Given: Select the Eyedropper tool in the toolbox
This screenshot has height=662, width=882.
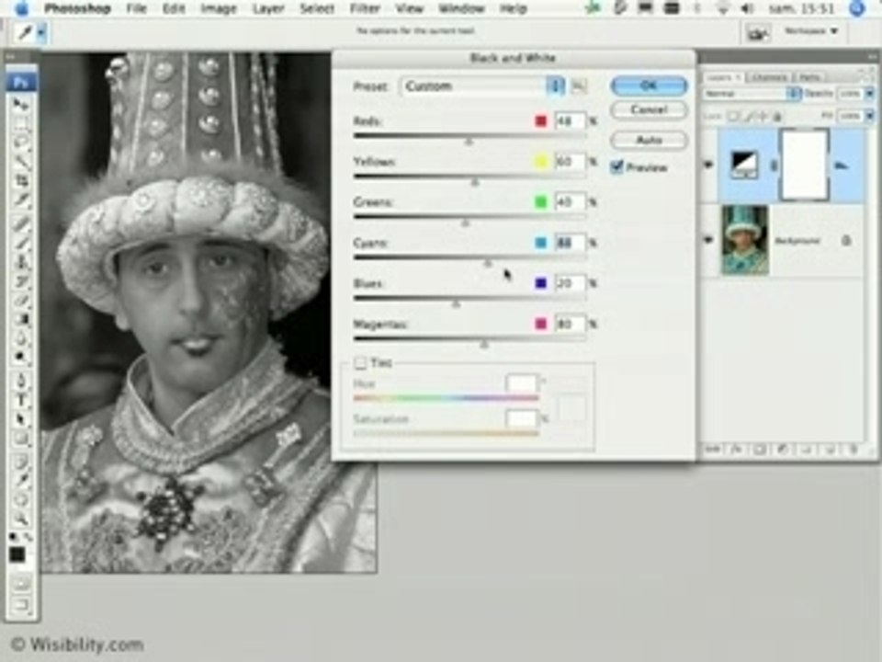Looking at the screenshot, I should pos(21,481).
